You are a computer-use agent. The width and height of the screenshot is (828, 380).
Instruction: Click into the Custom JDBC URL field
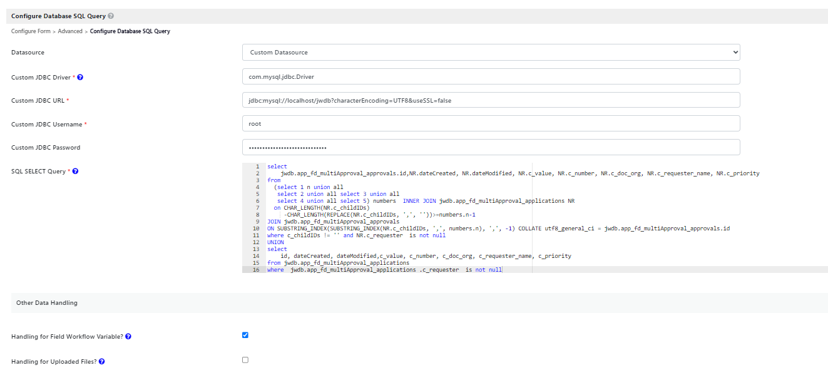pos(491,100)
